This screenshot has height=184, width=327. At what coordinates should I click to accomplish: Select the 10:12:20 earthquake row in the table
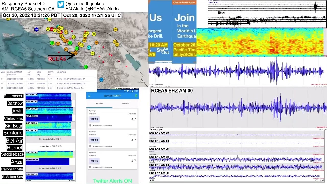click(x=48, y=79)
